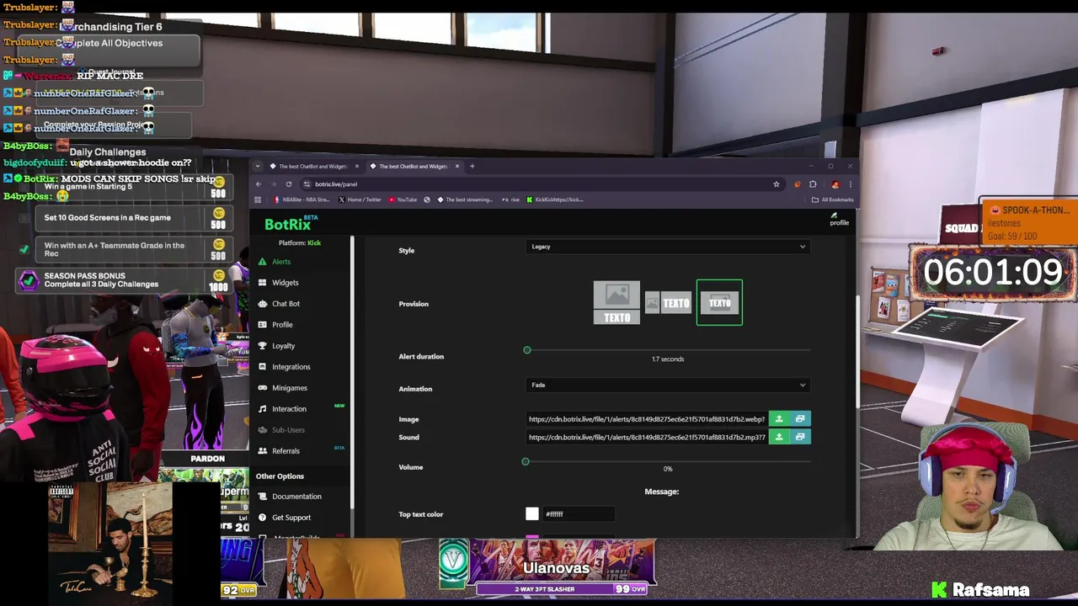Viewport: 1078px width, 606px height.
Task: Click the Volume slider handle
Action: [526, 461]
